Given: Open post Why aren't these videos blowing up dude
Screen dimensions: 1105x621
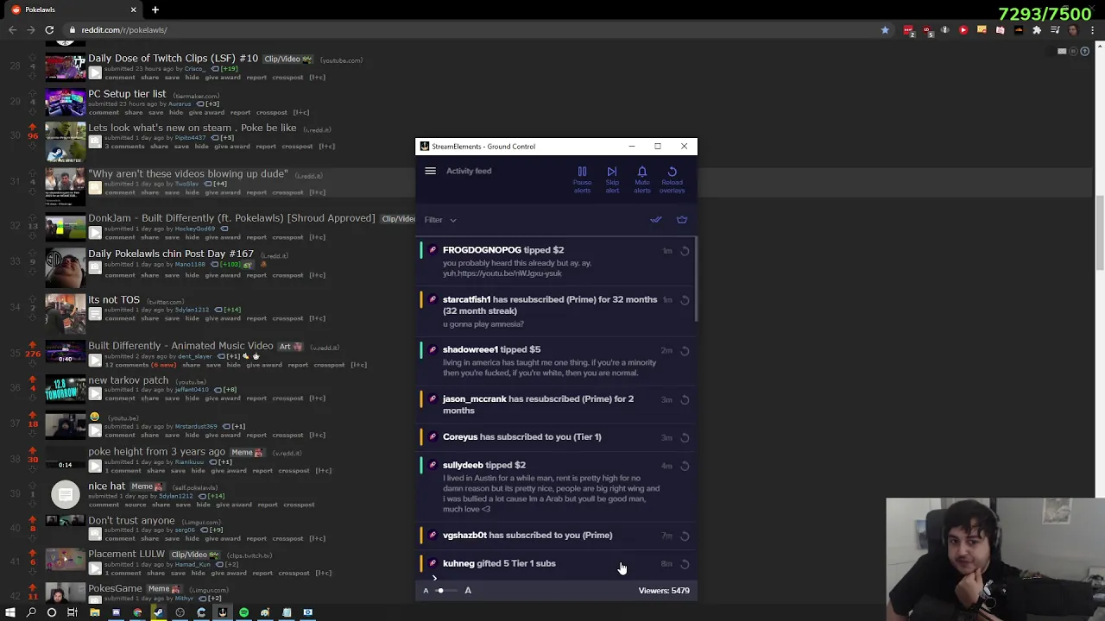Looking at the screenshot, I should pyautogui.click(x=188, y=173).
